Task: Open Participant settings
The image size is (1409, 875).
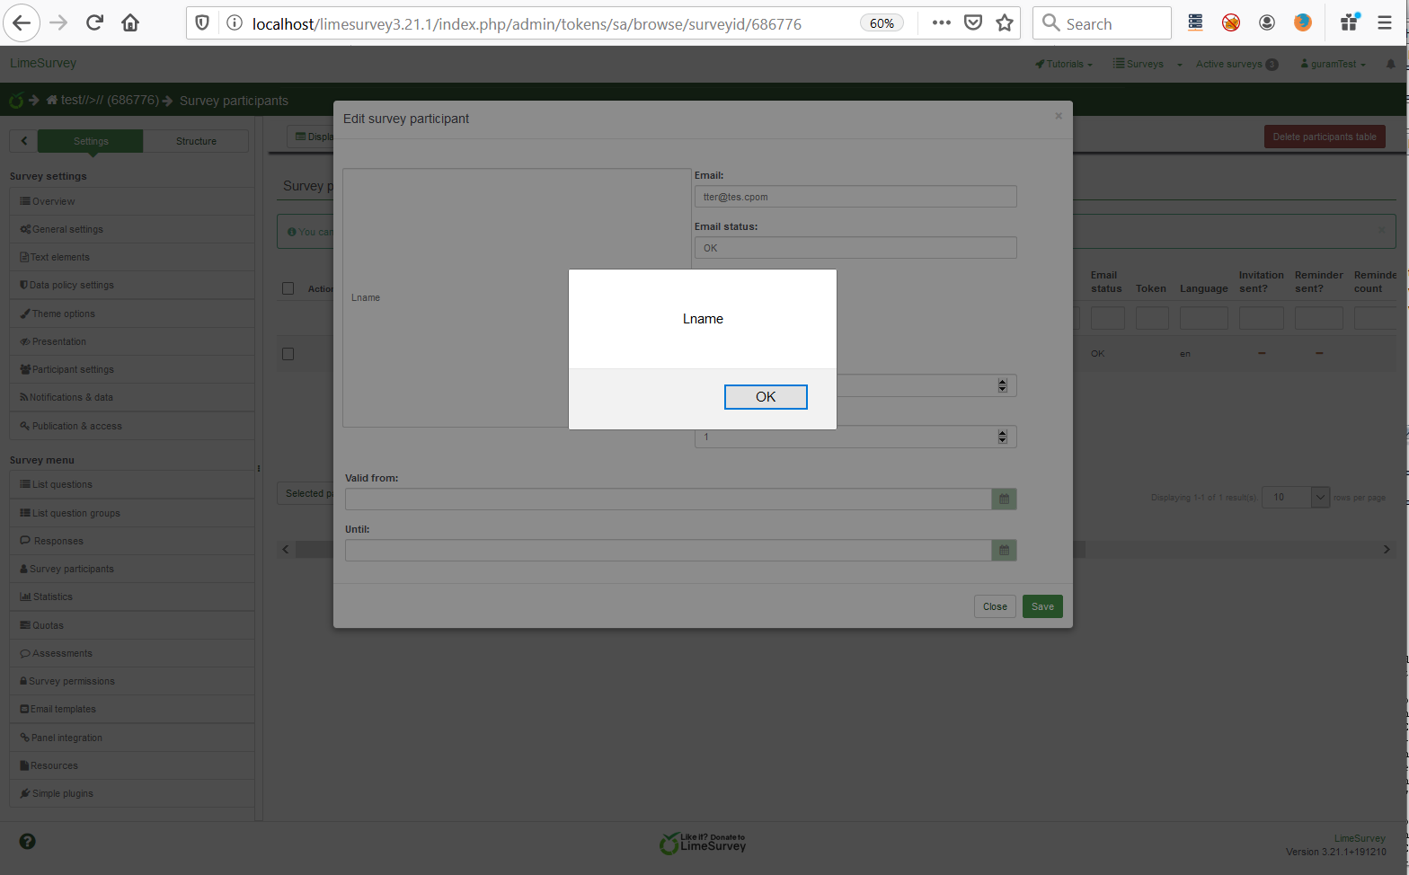Action: [x=132, y=369]
